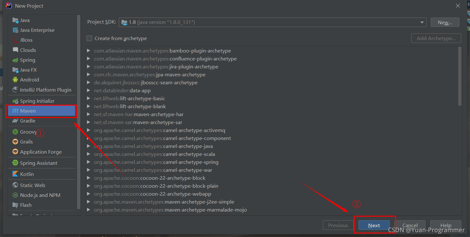
Task: Click the Add Archetype... button
Action: [x=436, y=38]
